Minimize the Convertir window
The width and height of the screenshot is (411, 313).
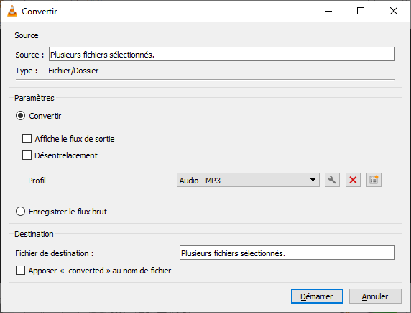point(328,11)
